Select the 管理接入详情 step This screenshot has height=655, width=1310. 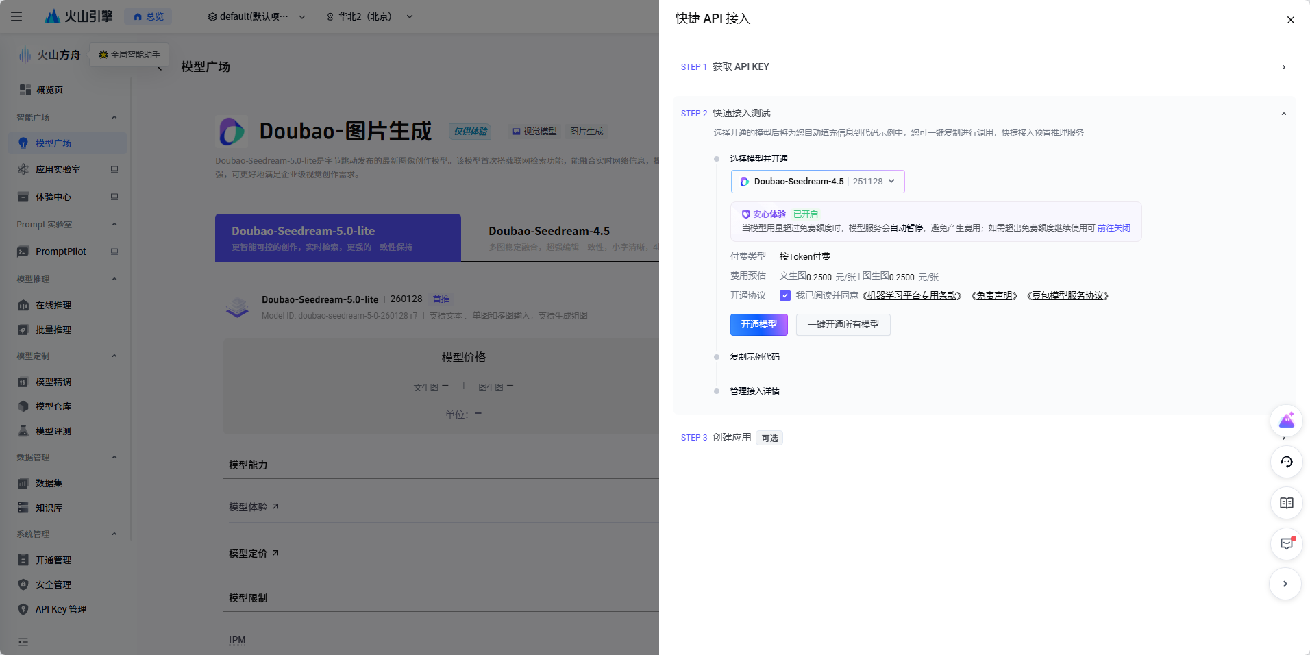click(754, 391)
